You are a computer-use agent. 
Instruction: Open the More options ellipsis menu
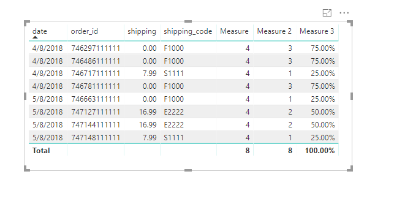click(344, 13)
